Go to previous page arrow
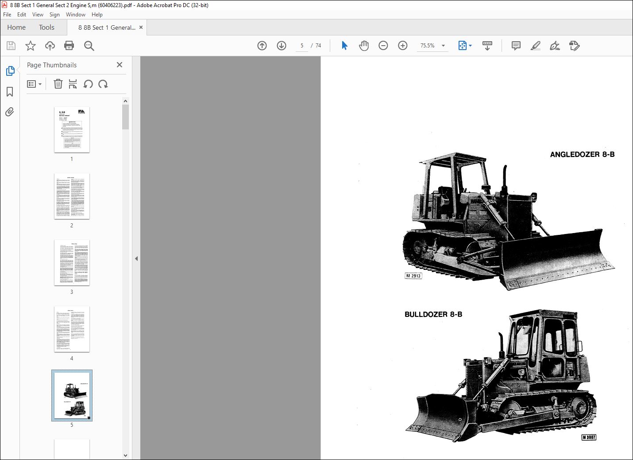Viewport: 633px width, 460px height. [x=262, y=46]
